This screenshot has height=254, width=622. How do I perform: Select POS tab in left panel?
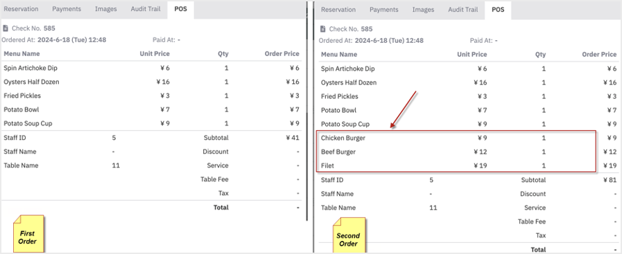click(x=180, y=9)
